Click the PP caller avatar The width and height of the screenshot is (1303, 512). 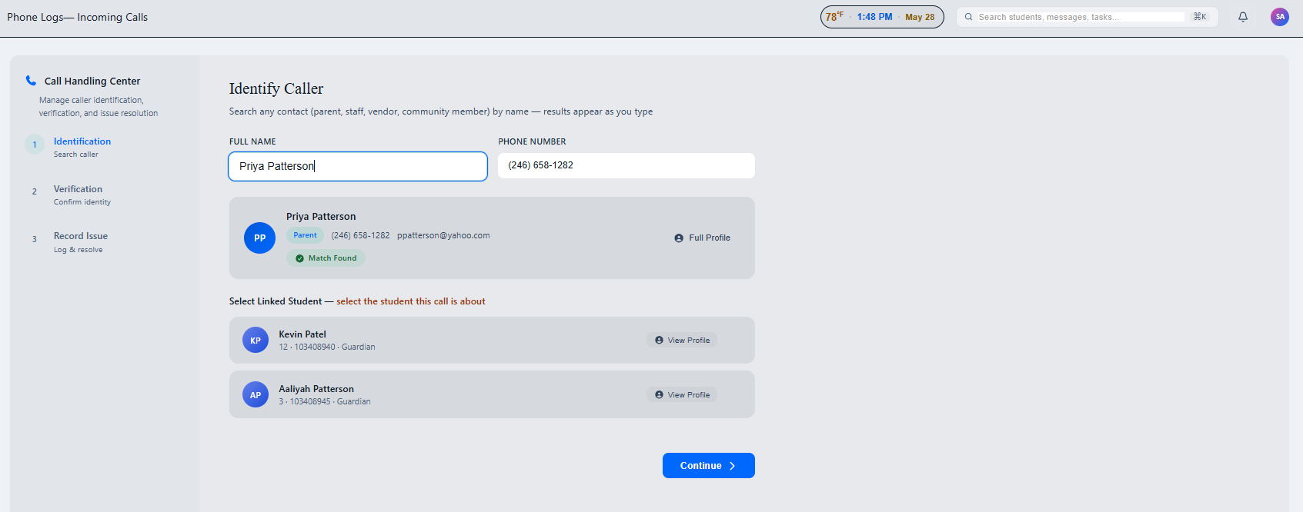pos(260,238)
